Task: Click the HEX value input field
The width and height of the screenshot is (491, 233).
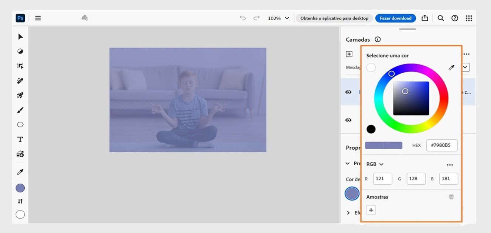Action: tap(442, 145)
